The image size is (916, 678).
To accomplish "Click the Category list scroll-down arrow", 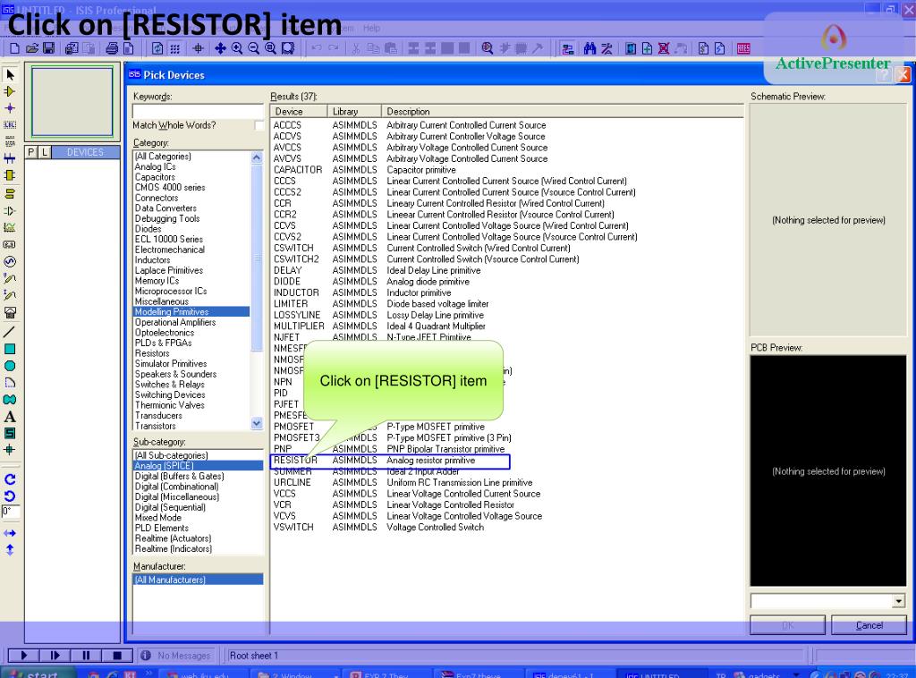I will [x=257, y=423].
